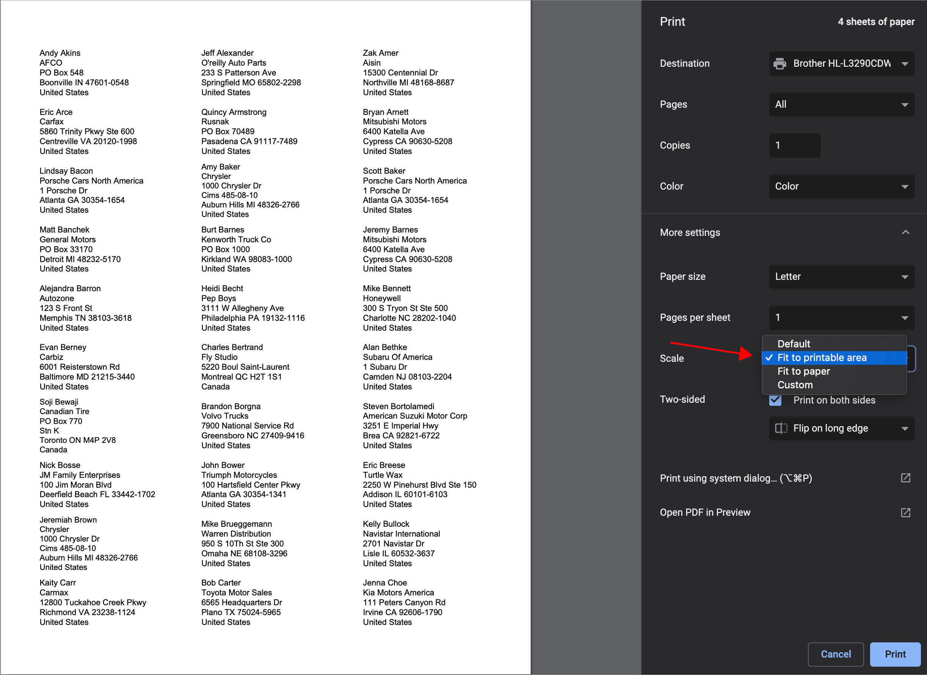Choose Fit to paper scale option
927x675 pixels.
(x=834, y=371)
